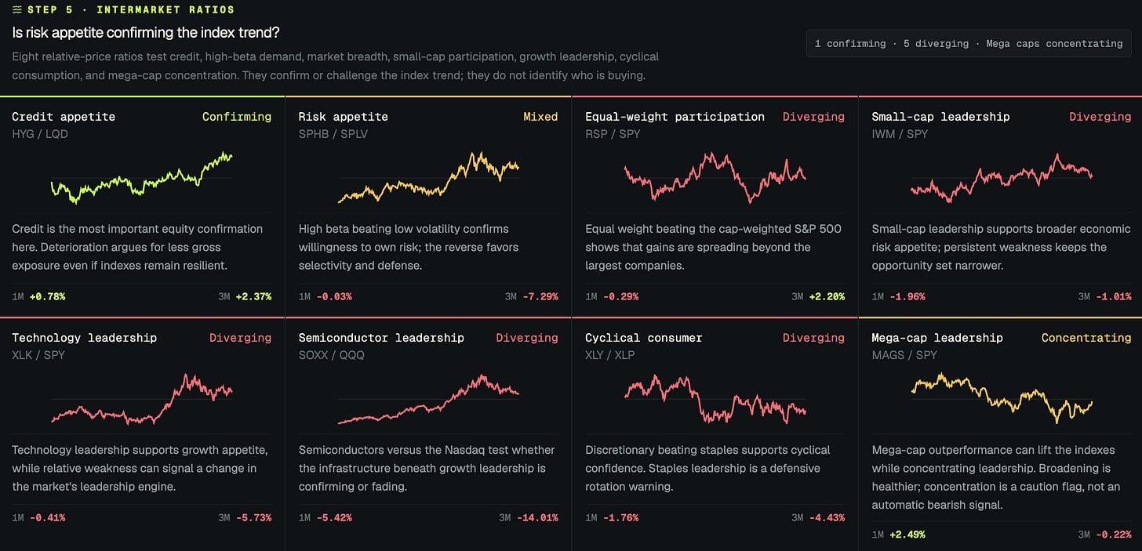
Task: Click the Diverging status on Technology leadership
Action: pyautogui.click(x=240, y=338)
